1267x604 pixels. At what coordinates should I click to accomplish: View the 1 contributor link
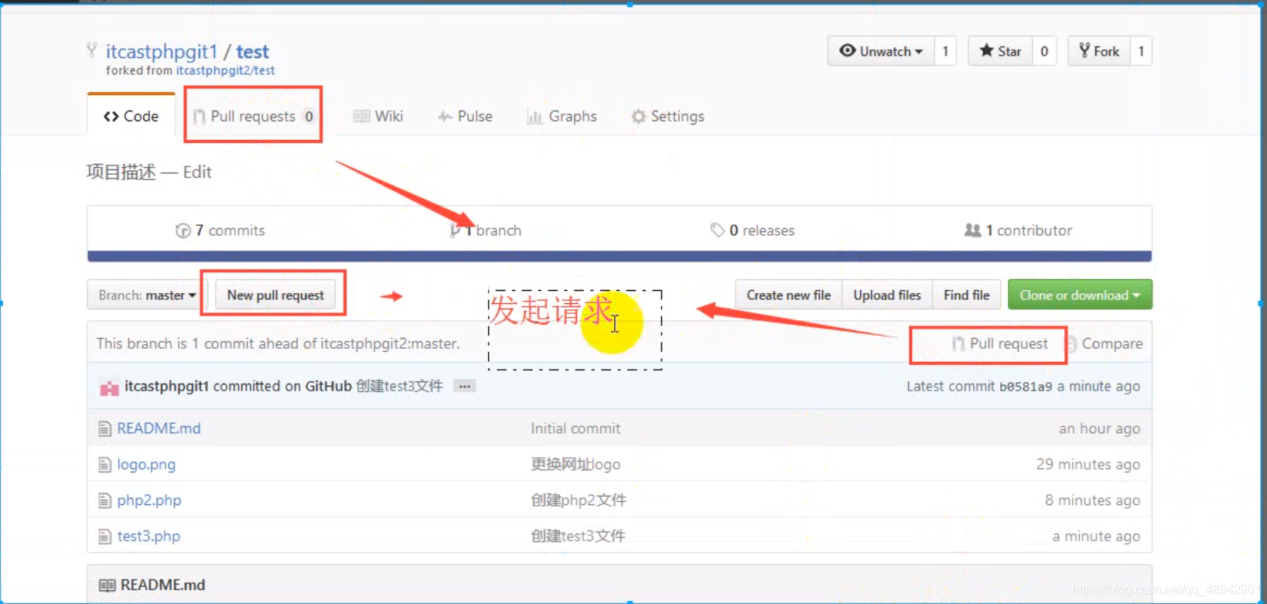1018,230
